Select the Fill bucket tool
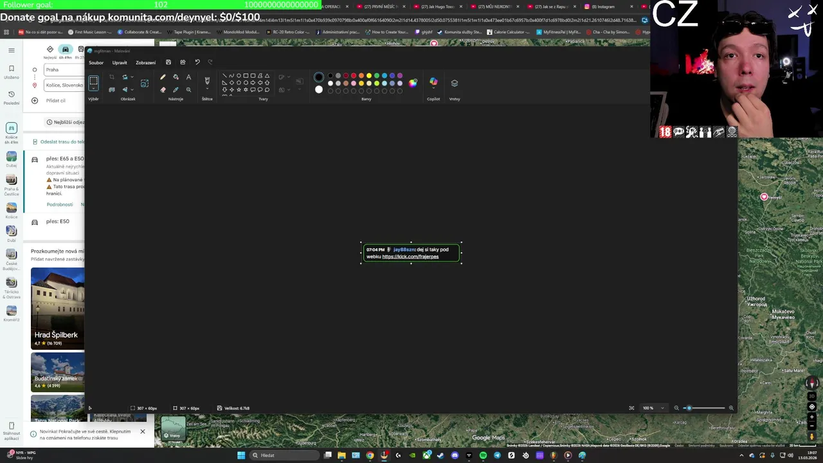 176,77
